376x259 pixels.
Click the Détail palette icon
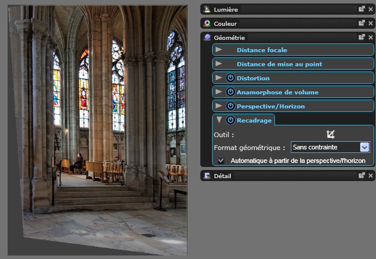click(x=207, y=176)
